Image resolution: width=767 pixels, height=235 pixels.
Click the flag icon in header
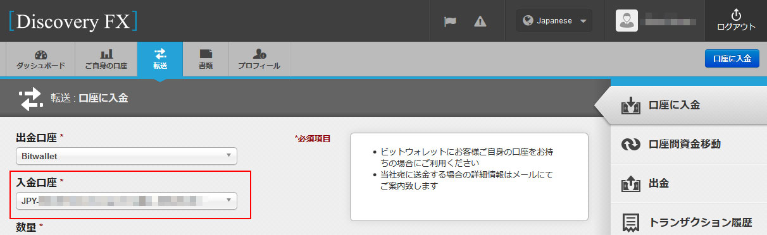point(450,21)
